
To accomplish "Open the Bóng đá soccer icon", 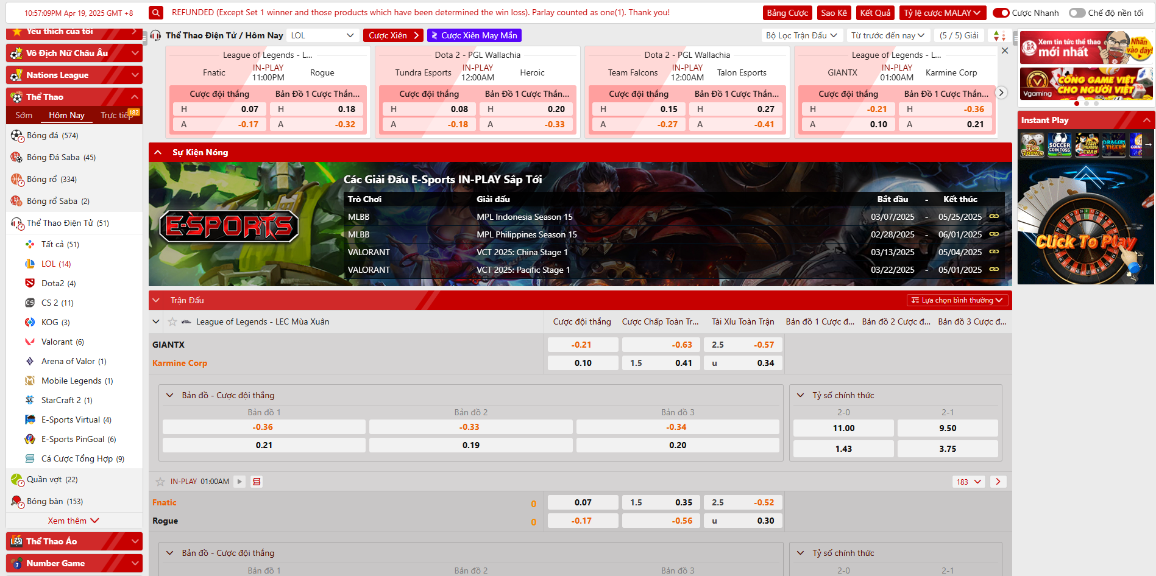I will click(x=16, y=135).
